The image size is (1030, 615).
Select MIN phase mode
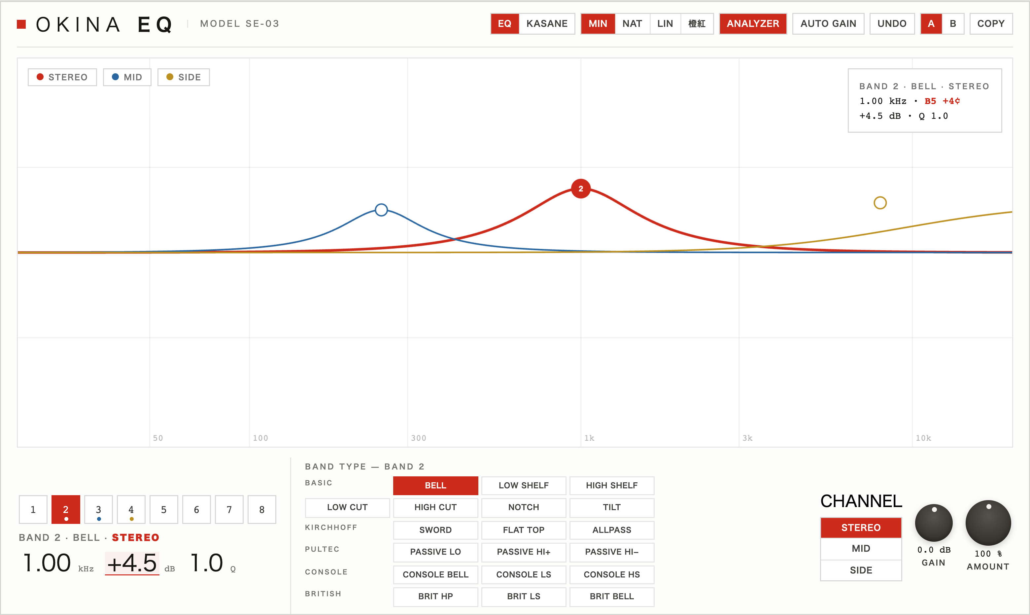pyautogui.click(x=598, y=24)
